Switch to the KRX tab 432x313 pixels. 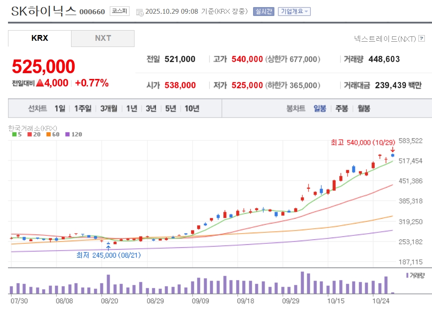[x=40, y=38]
